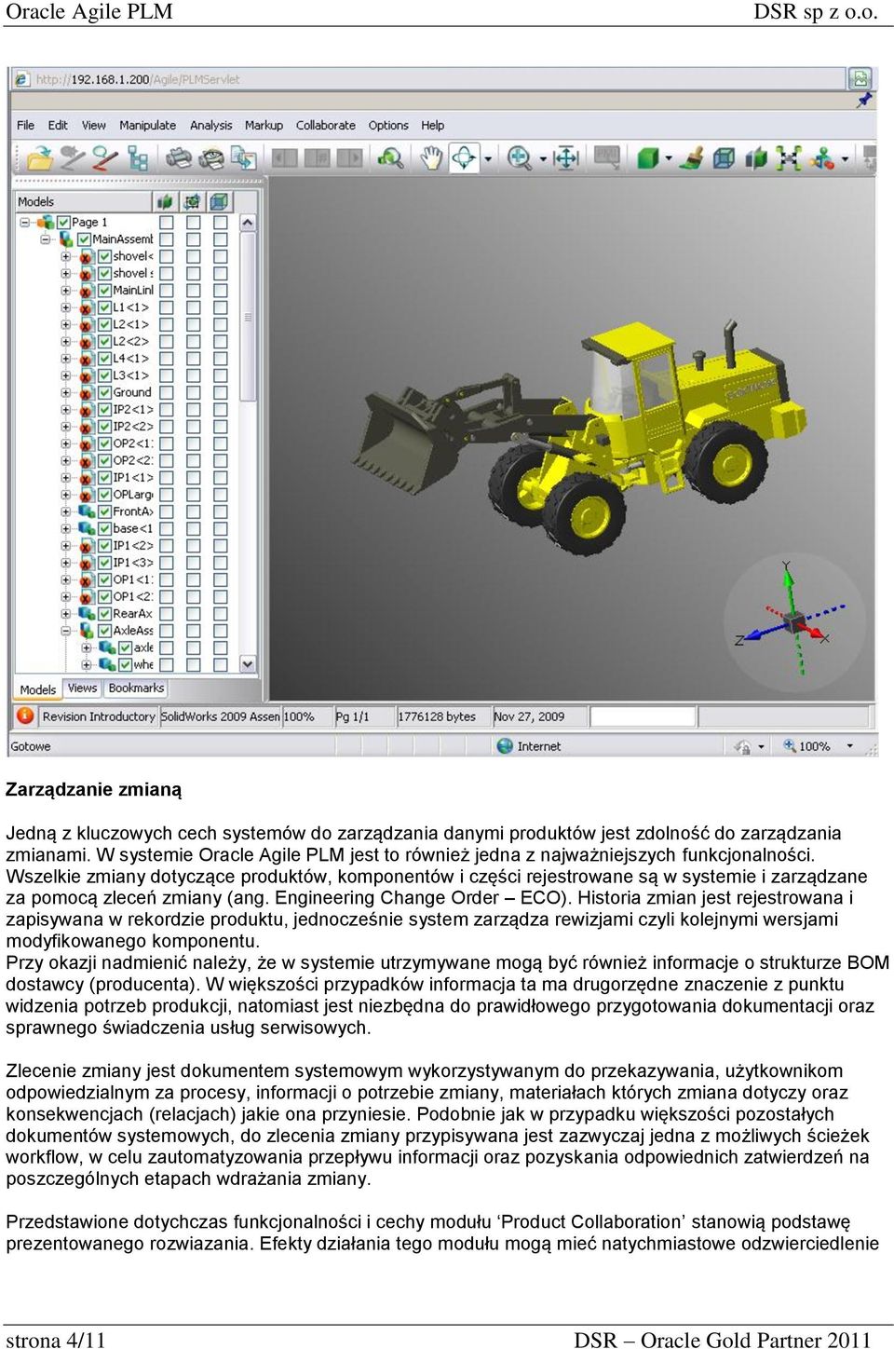Click the 3D axis orientation triad
The height and width of the screenshot is (1349, 894).
click(793, 621)
